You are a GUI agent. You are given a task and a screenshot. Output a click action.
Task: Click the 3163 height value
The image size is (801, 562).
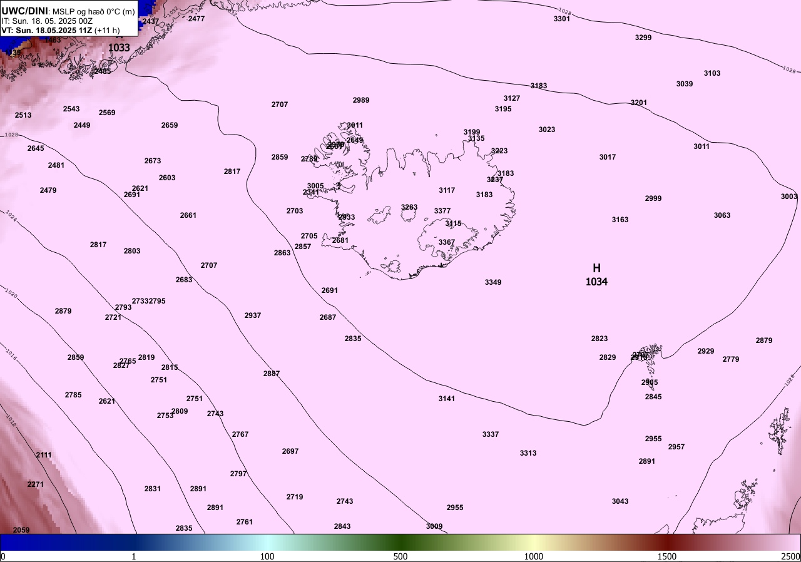[620, 220]
